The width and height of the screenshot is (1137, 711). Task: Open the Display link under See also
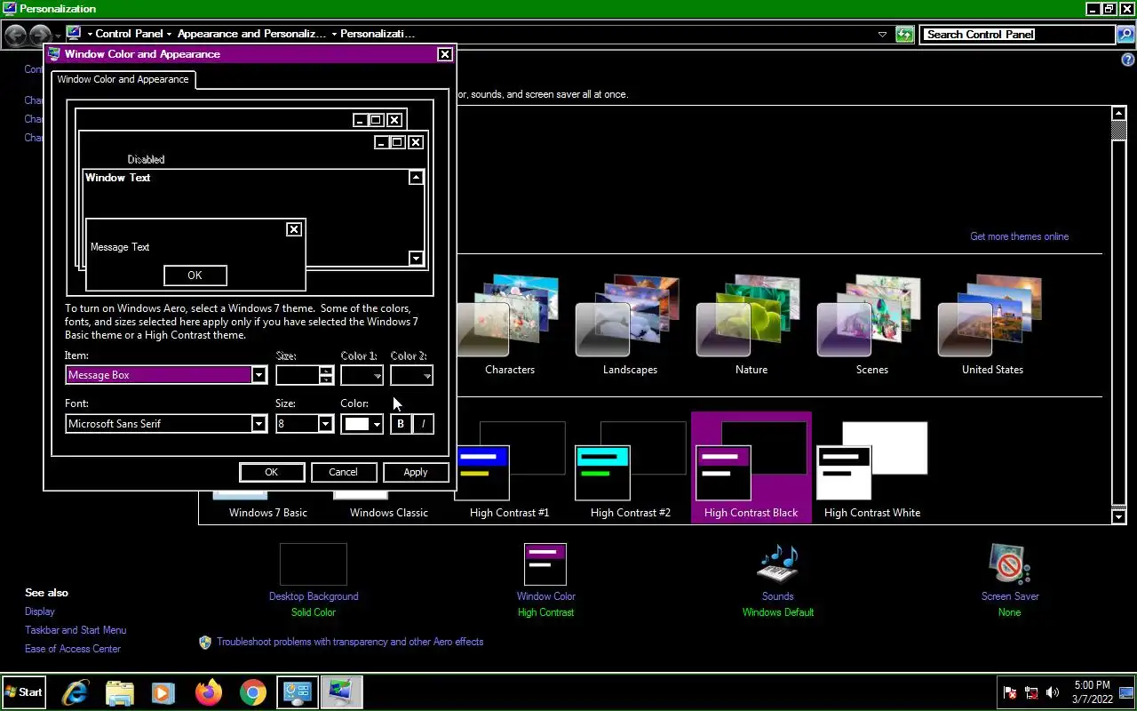click(x=40, y=611)
